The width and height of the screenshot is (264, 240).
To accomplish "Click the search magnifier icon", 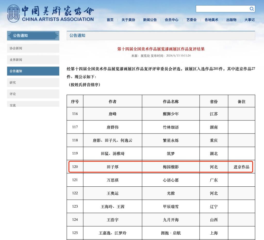I will [252, 9].
